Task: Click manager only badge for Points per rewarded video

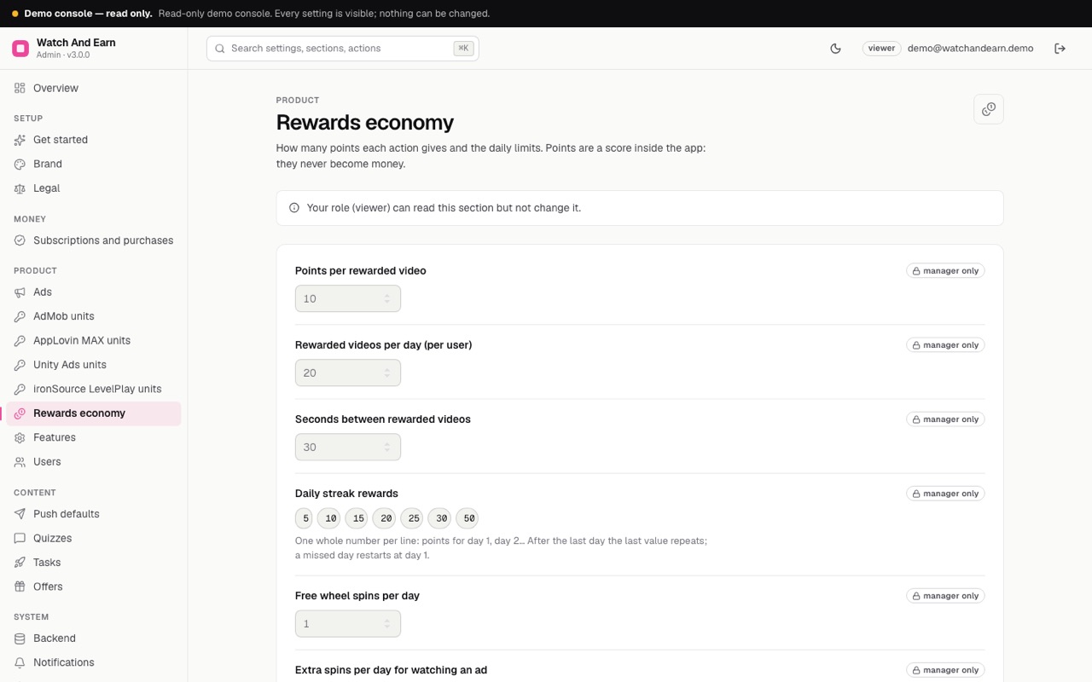Action: [945, 271]
